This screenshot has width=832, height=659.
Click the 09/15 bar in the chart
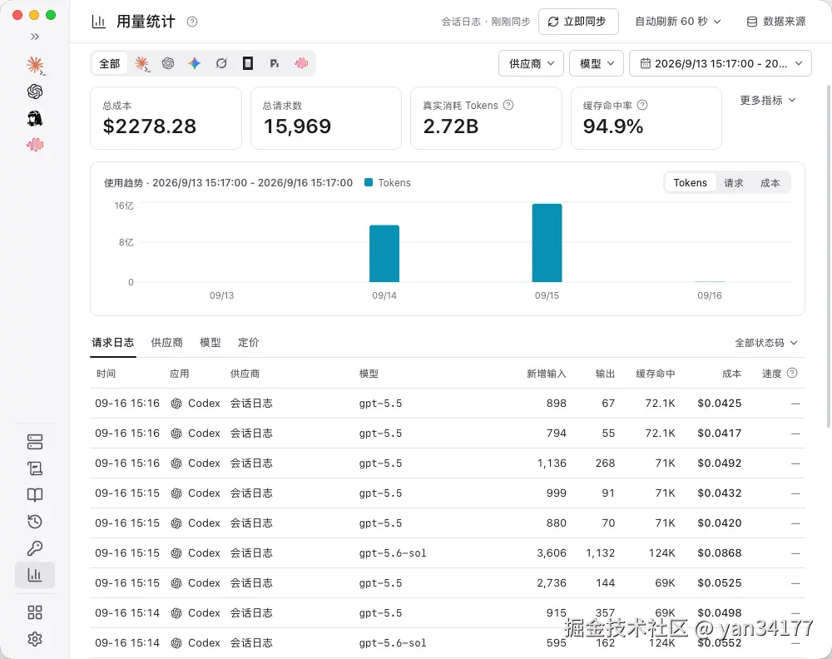[x=547, y=243]
